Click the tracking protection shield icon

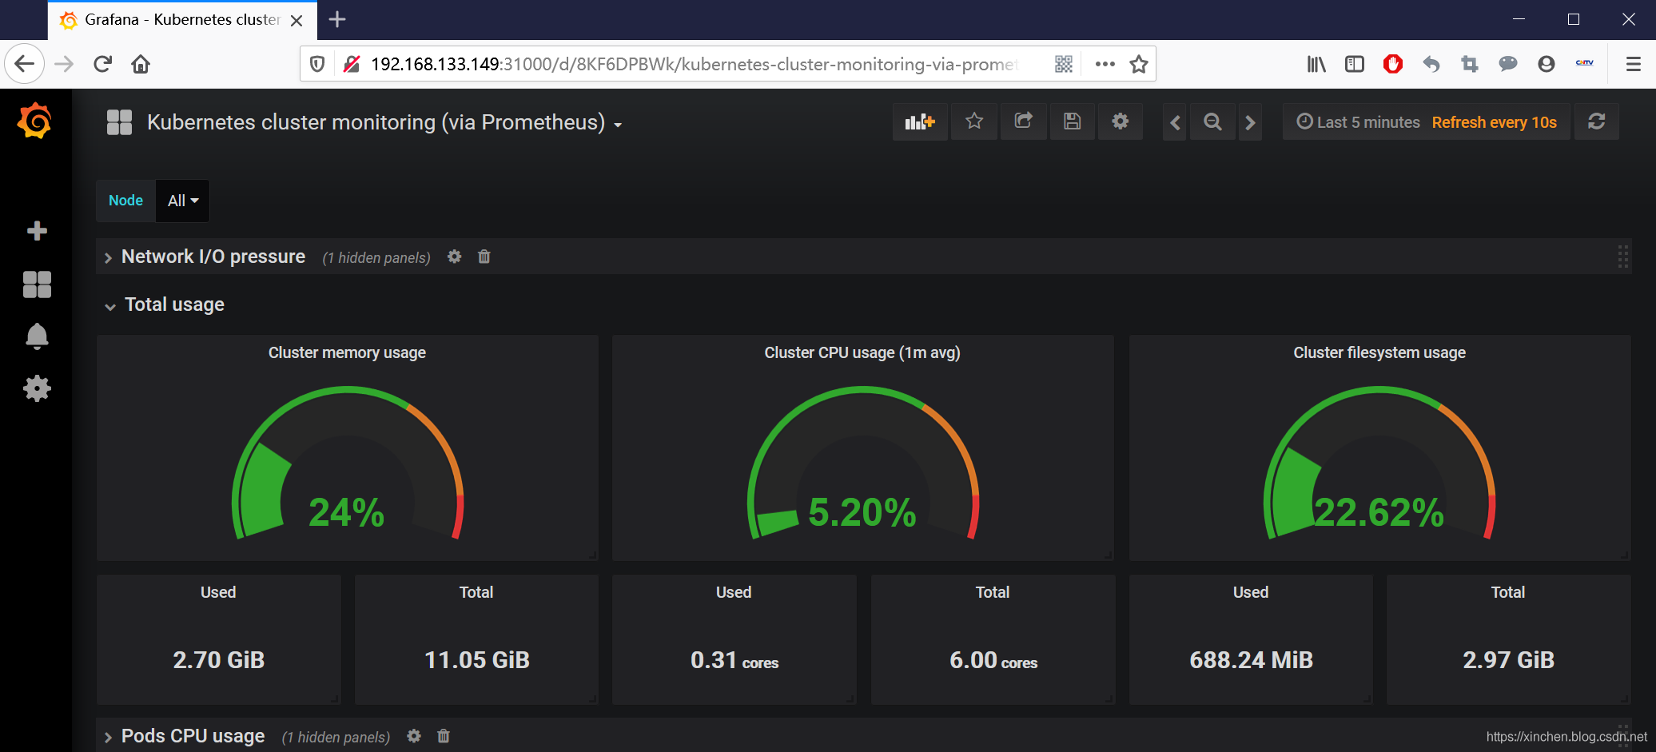click(317, 64)
